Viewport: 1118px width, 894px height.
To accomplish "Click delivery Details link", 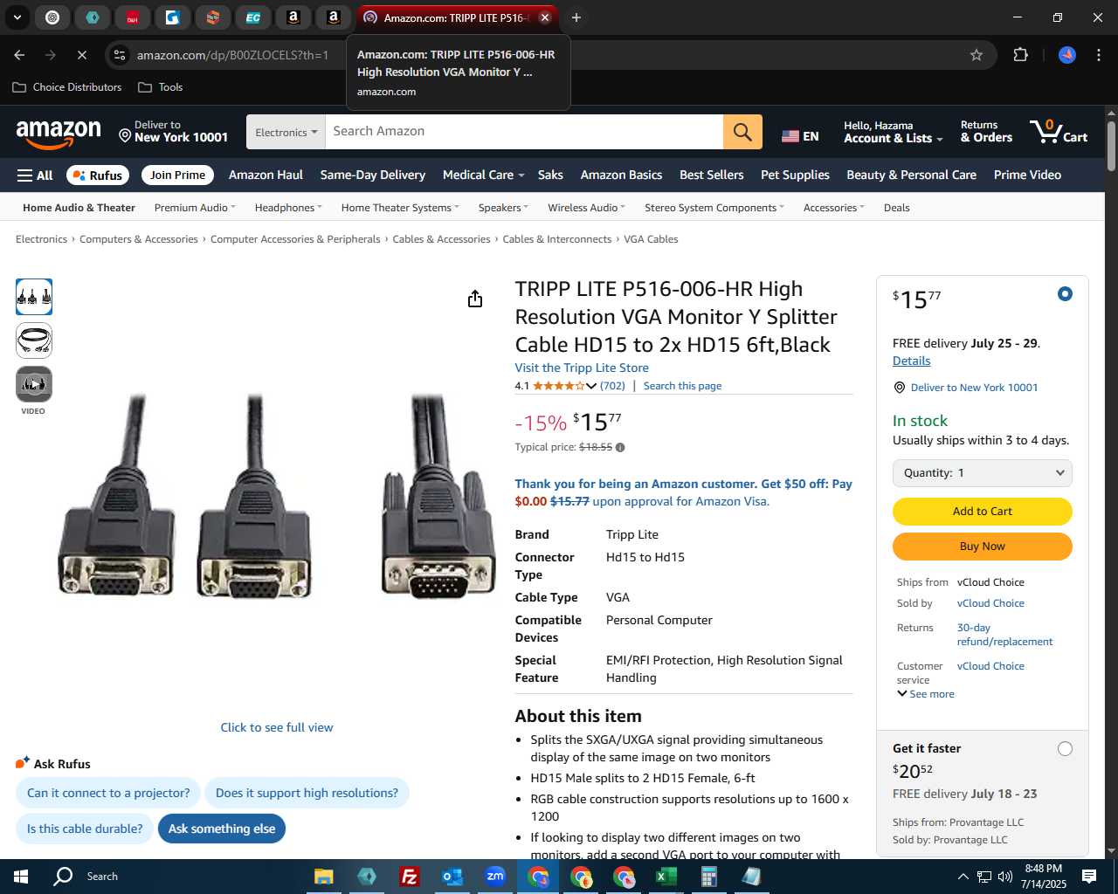I will tap(911, 361).
